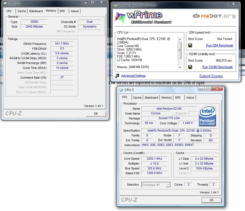The width and height of the screenshot is (245, 211).
Task: Click the wPrime logo icon
Action: click(120, 18)
